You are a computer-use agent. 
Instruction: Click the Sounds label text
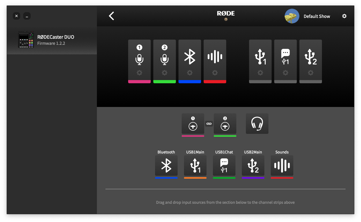click(x=282, y=152)
